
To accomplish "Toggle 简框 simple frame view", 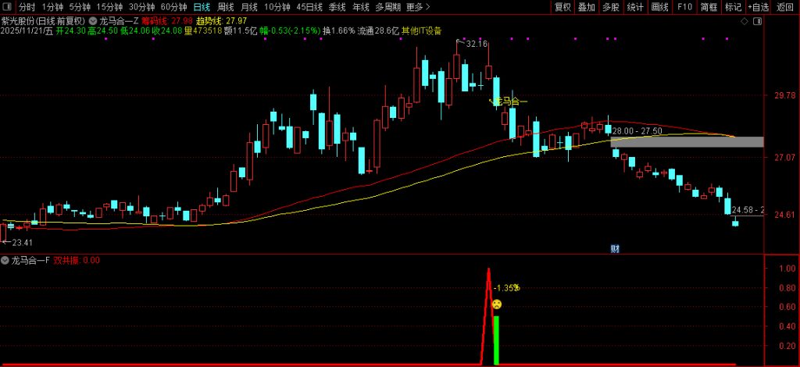I will (709, 7).
